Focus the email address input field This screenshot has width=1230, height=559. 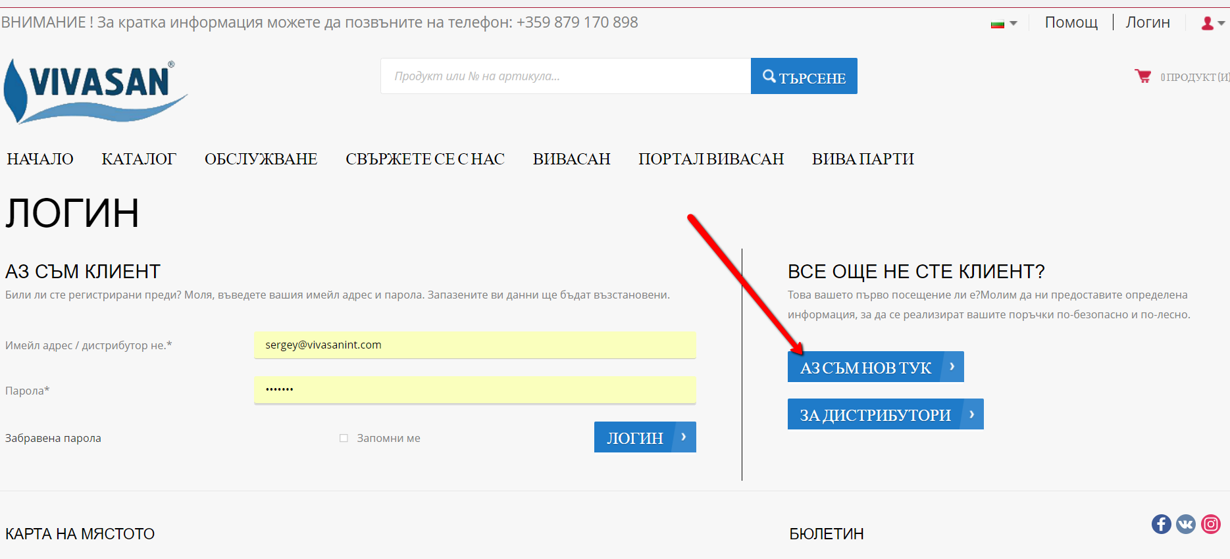coord(475,345)
